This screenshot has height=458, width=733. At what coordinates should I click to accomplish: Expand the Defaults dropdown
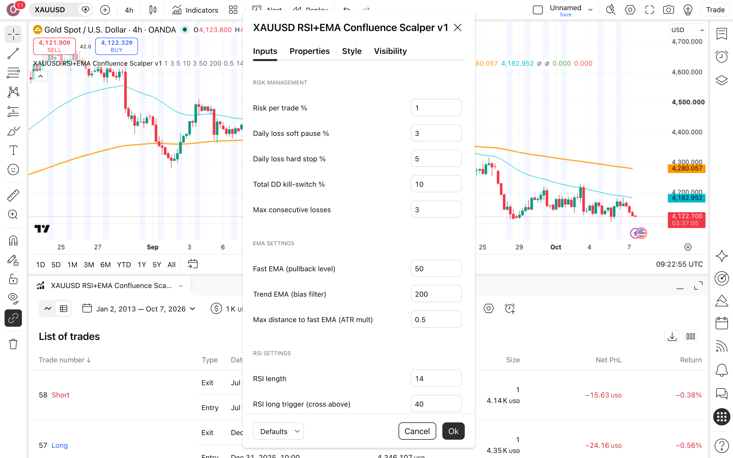click(278, 431)
